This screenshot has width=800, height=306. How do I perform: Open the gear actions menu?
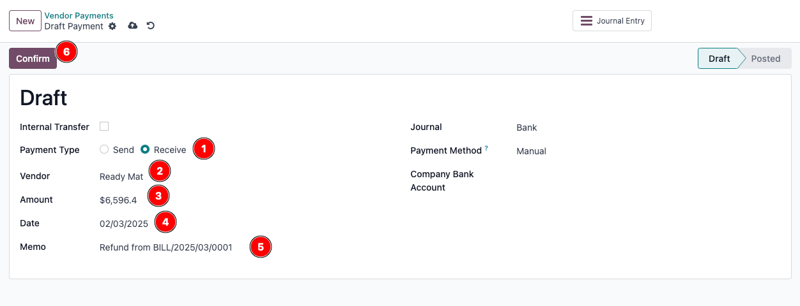tap(112, 26)
